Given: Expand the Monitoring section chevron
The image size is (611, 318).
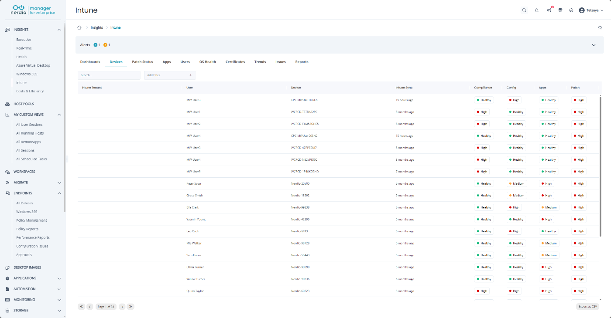Looking at the screenshot, I should point(59,300).
